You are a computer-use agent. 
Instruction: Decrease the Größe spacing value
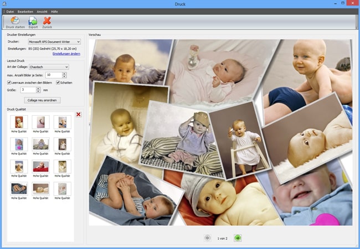(x=38, y=91)
